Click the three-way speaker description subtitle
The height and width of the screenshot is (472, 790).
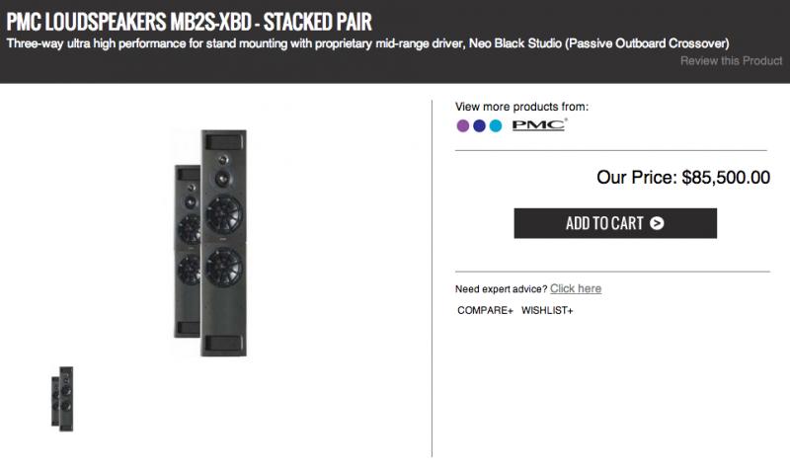(x=367, y=43)
